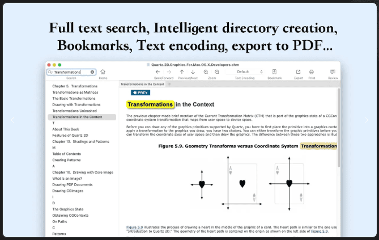Zoom in with the plus magnifier

pos(206,72)
